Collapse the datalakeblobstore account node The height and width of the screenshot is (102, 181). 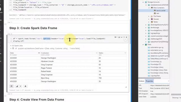146,5
